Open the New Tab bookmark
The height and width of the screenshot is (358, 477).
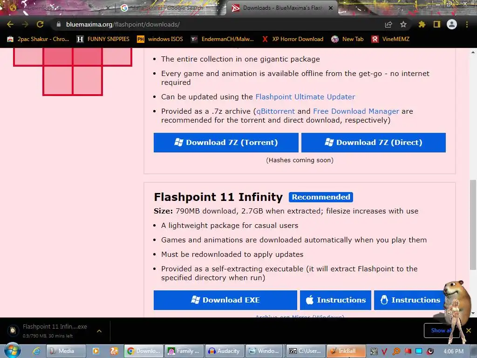[348, 39]
